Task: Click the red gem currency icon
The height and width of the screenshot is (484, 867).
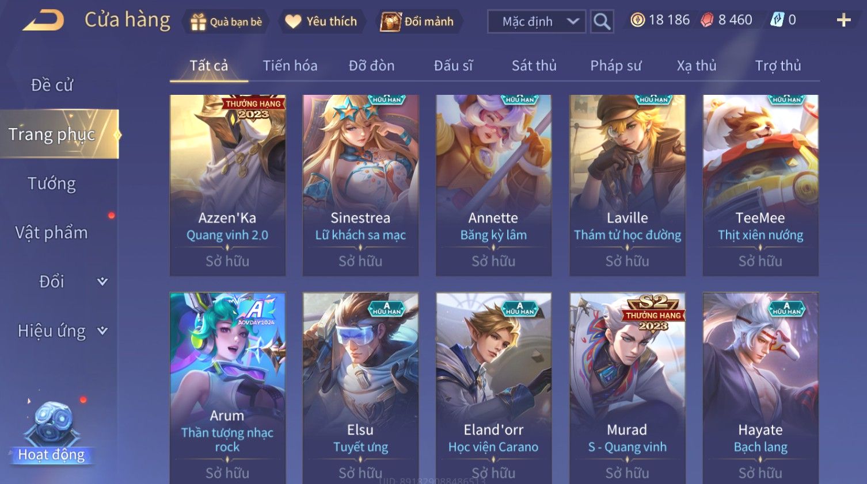Action: click(x=707, y=20)
